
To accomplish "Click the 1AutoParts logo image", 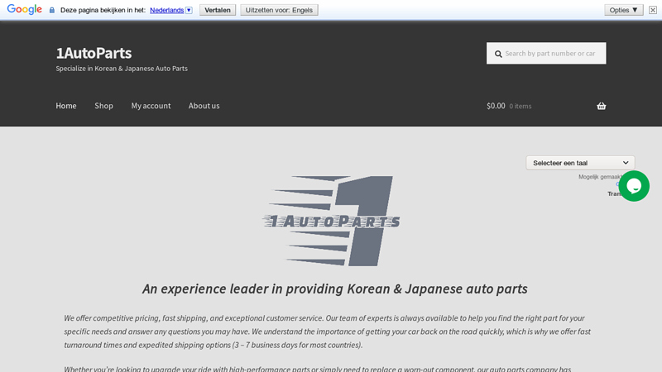I will coord(332,221).
